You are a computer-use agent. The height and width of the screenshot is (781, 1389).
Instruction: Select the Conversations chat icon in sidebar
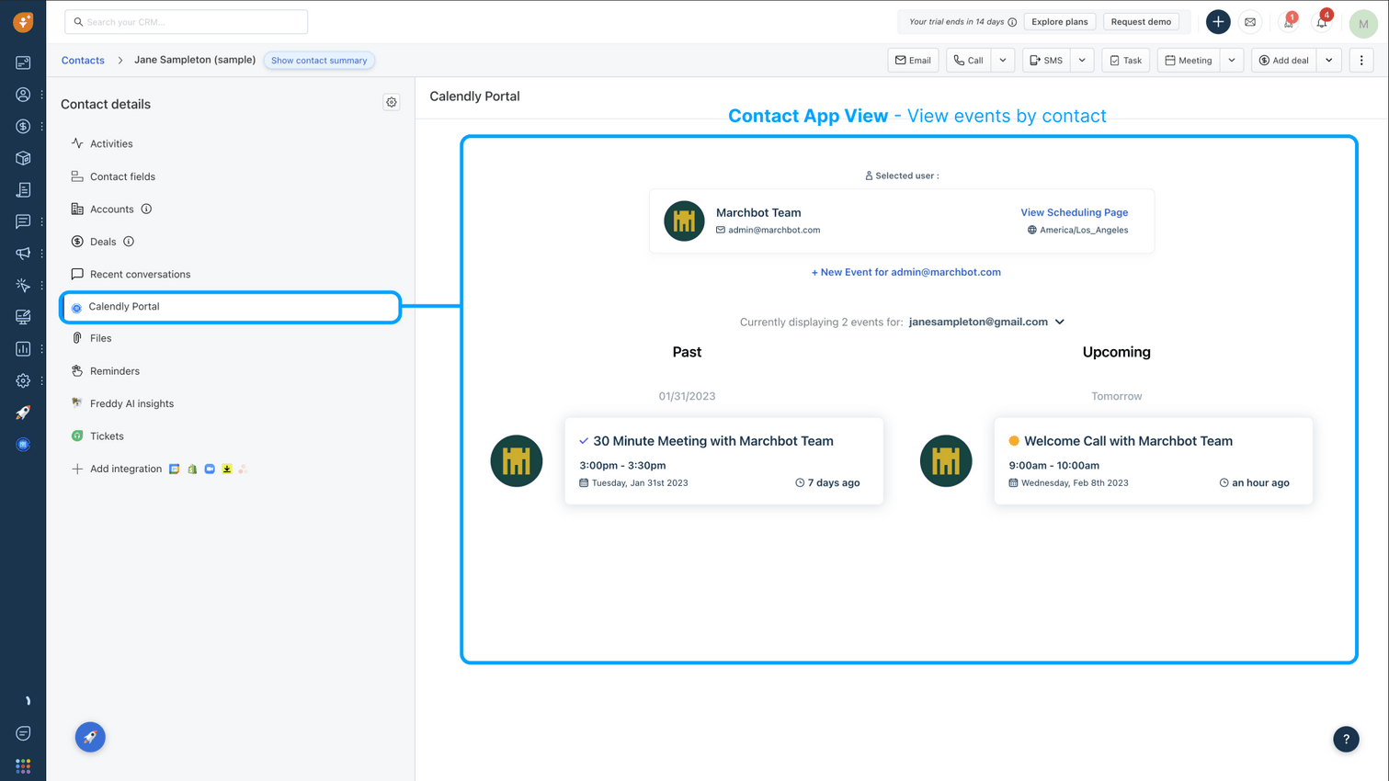[23, 221]
